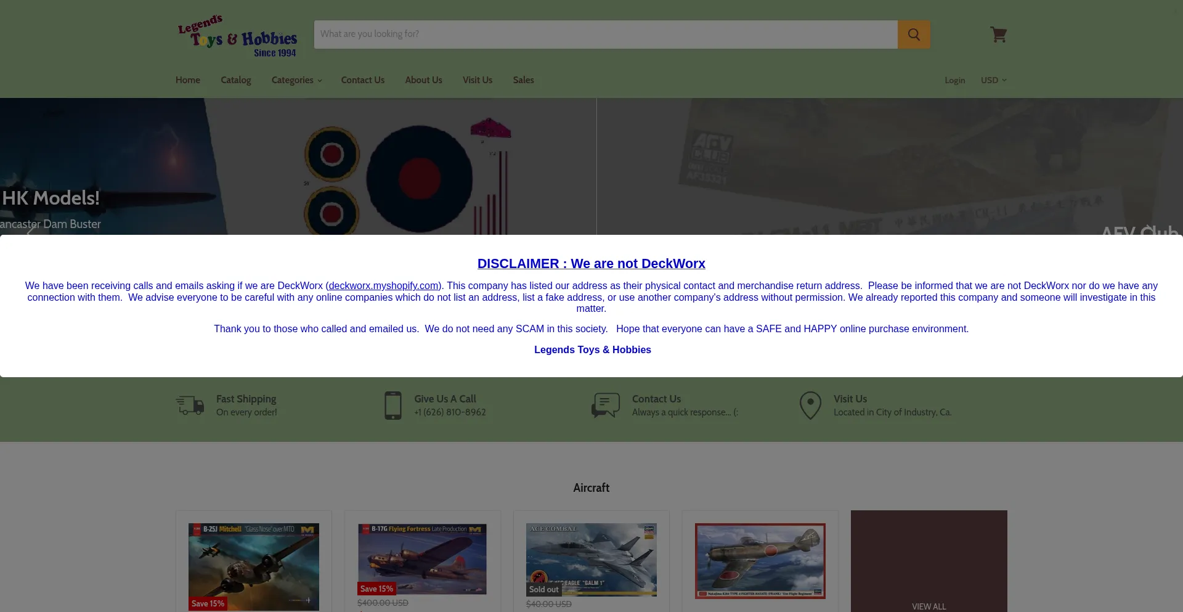1183x612 pixels.
Task: Expand the Categories dropdown menu
Action: pyautogui.click(x=296, y=80)
